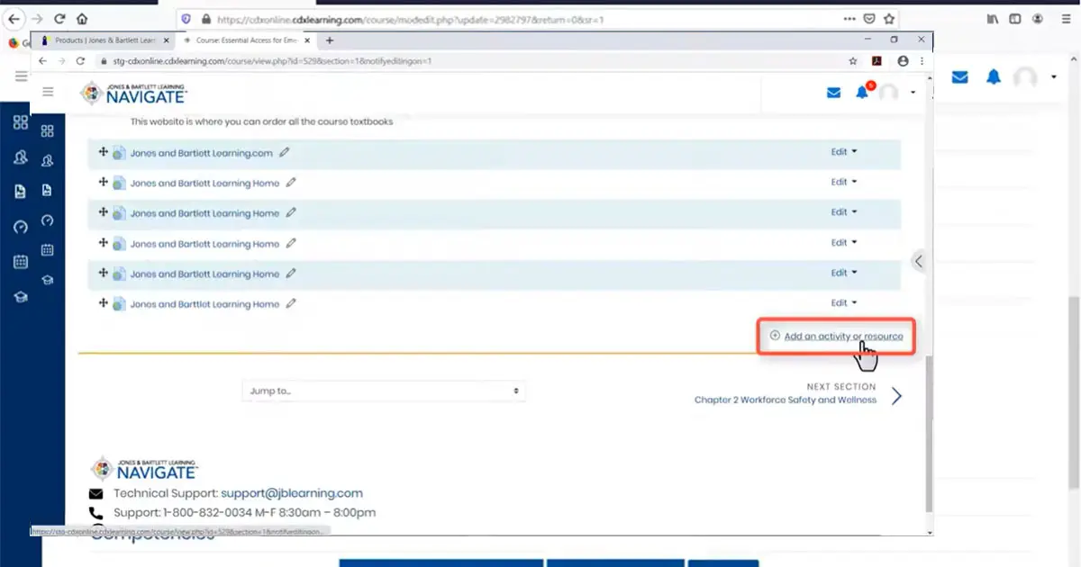This screenshot has height=567, width=1081.
Task: Go to Firefox home page icon
Action: [x=82, y=19]
